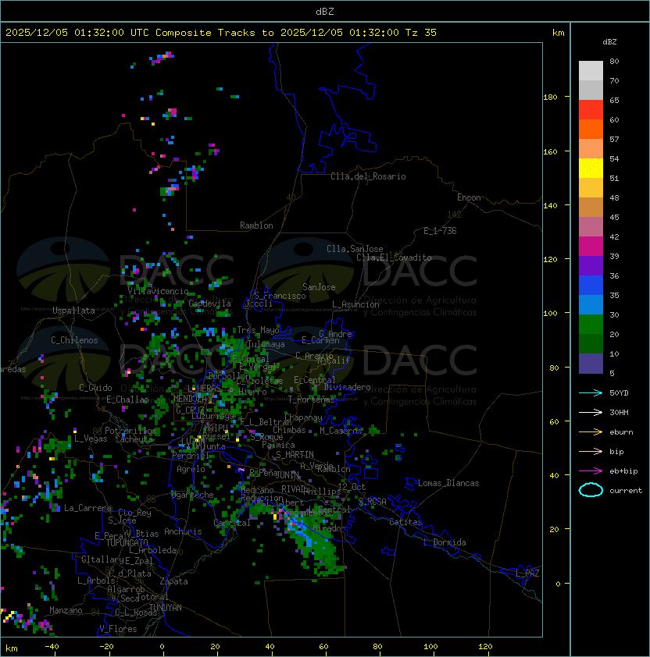Click the 'S_MARTIN' map label

click(295, 455)
